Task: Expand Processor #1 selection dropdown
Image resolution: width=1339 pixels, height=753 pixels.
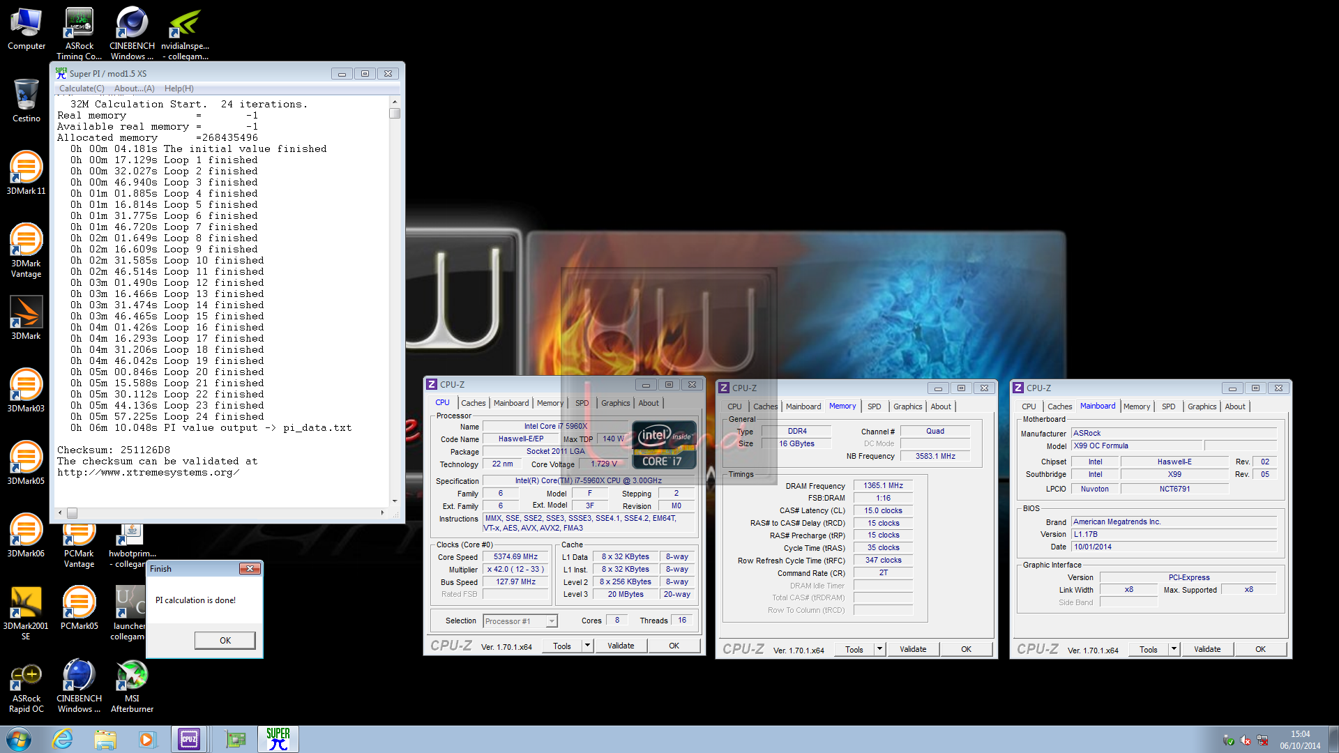Action: 552,621
